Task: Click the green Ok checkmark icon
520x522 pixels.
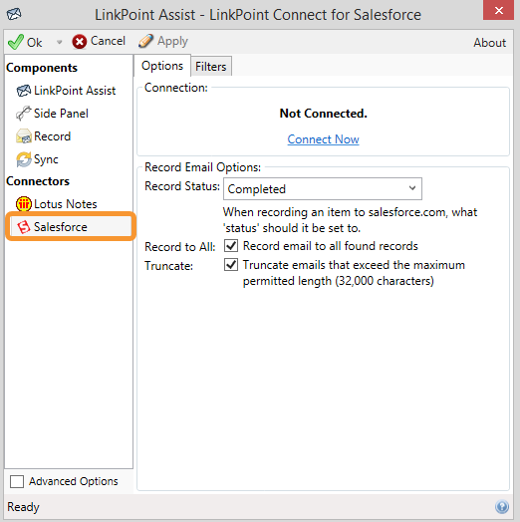Action: [16, 42]
